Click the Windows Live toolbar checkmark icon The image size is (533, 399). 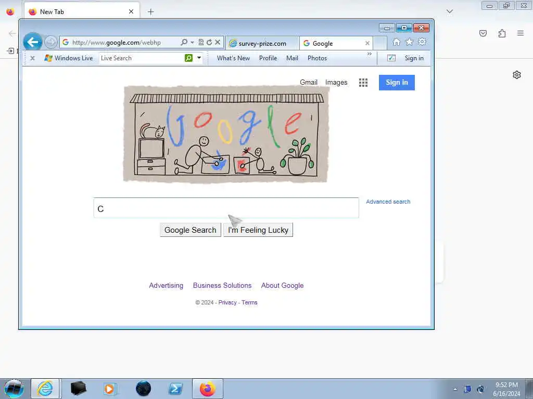(391, 58)
